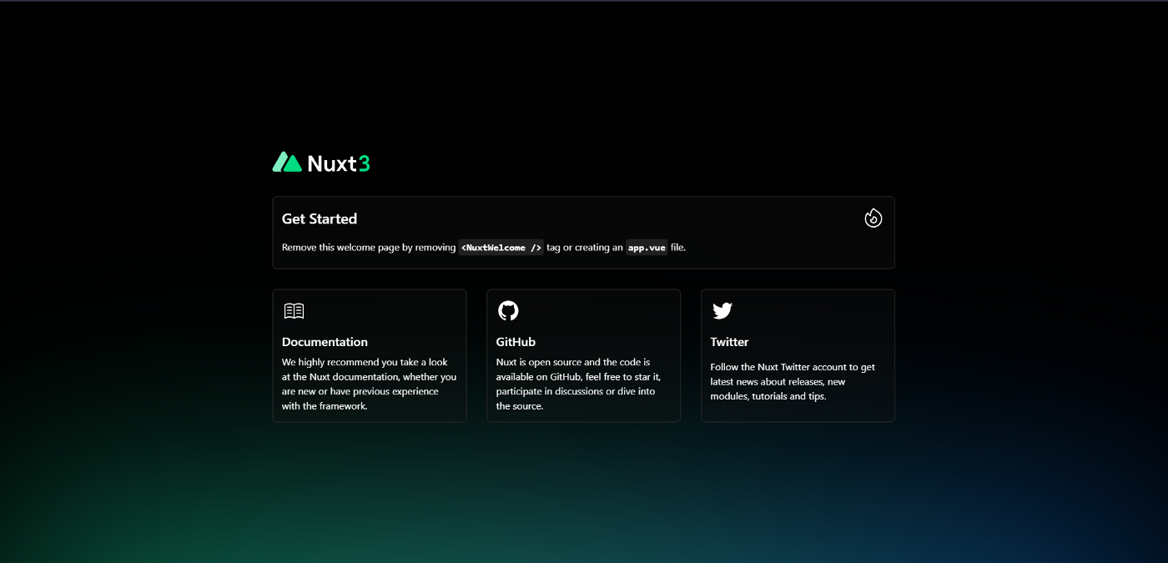
Task: Open the GitHub card link
Action: pyautogui.click(x=583, y=355)
